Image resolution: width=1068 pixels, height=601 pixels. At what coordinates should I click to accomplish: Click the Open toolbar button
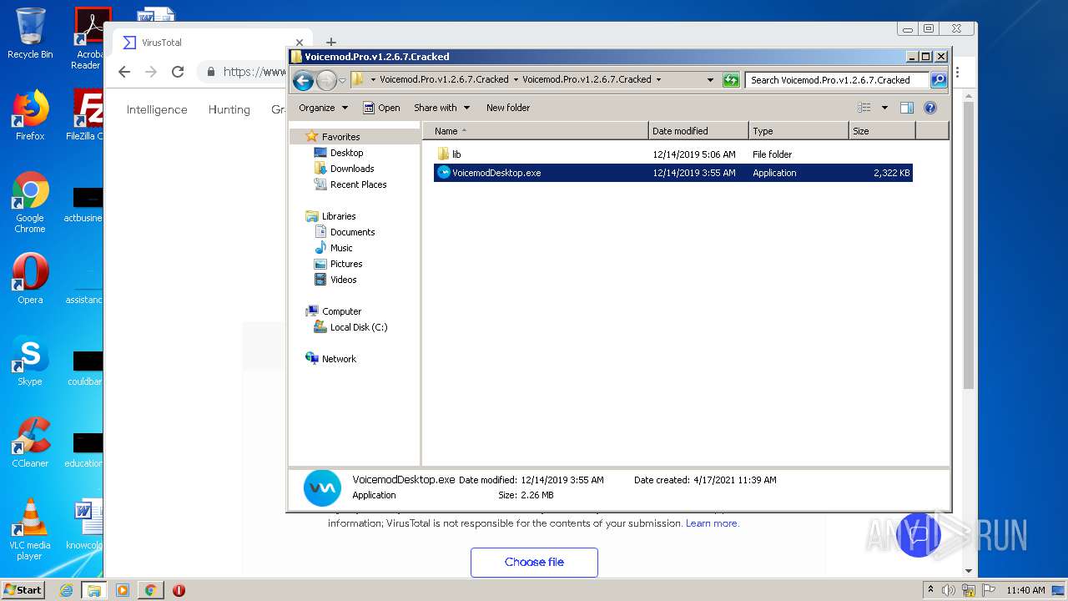381,108
